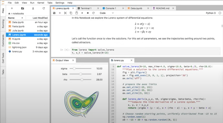Paste cell from clipboard
223x123 pixels.
76,13
